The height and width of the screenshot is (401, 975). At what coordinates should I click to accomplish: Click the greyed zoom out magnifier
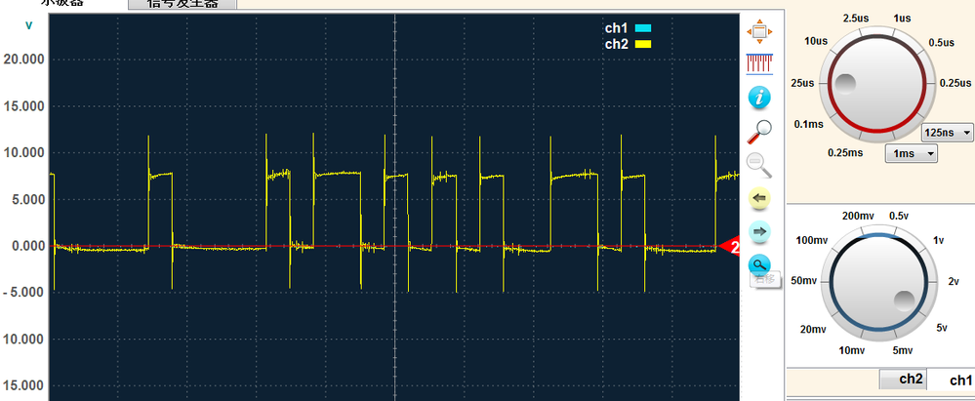(759, 165)
